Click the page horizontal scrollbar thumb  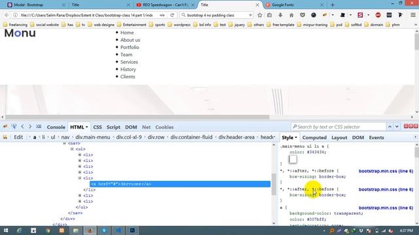[137, 117]
